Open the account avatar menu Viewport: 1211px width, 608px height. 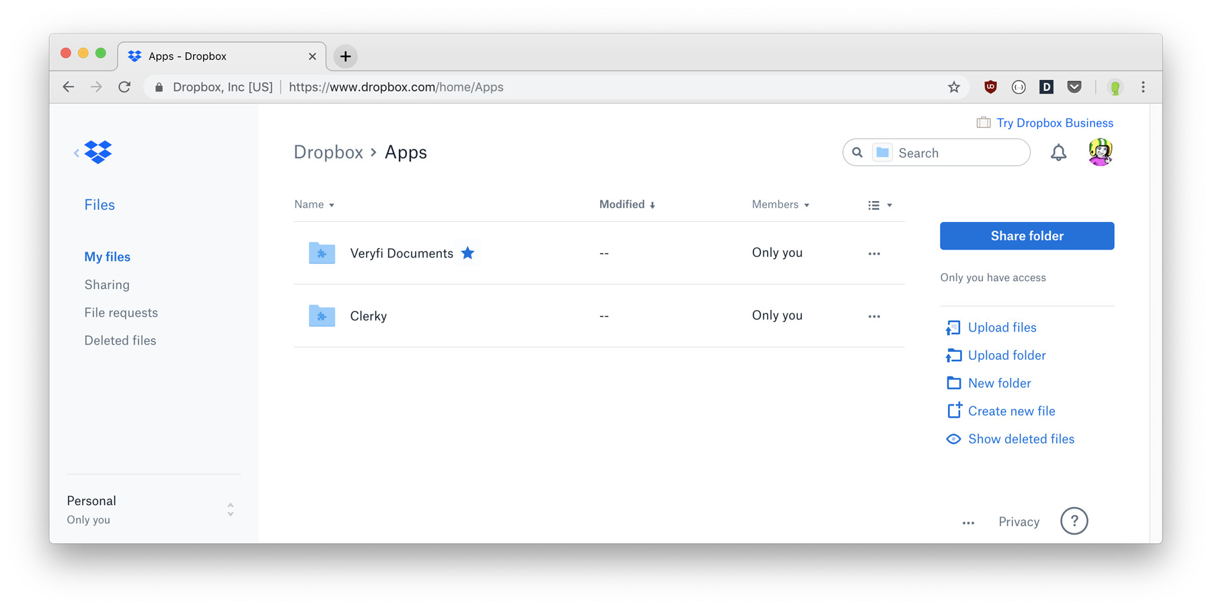coord(1100,153)
